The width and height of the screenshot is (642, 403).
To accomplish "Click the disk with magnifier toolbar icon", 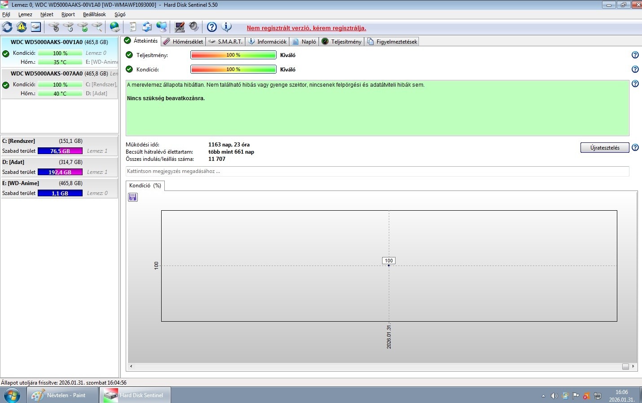I will tap(97, 27).
